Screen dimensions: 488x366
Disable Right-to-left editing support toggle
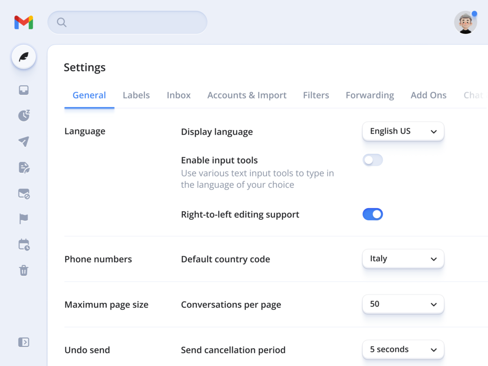[373, 214]
